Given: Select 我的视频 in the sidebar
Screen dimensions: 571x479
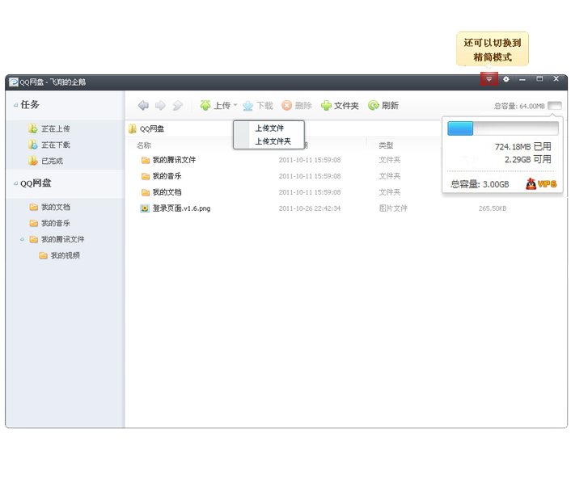Looking at the screenshot, I should click(59, 255).
